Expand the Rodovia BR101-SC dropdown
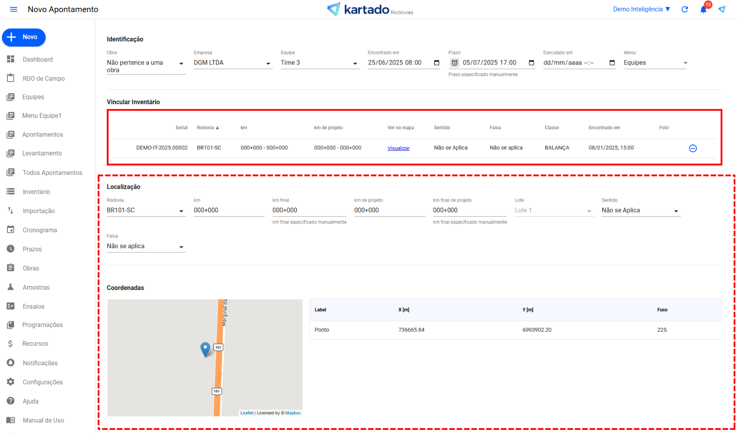Viewport: 739px width, 434px height. click(181, 211)
